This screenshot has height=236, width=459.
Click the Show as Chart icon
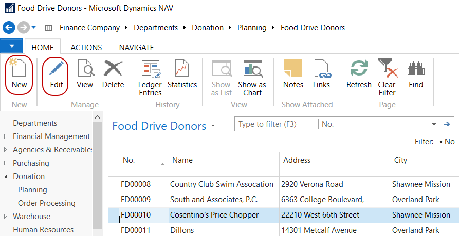(x=252, y=69)
